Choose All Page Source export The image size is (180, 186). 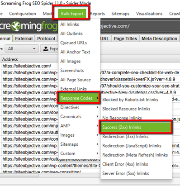click(79, 80)
